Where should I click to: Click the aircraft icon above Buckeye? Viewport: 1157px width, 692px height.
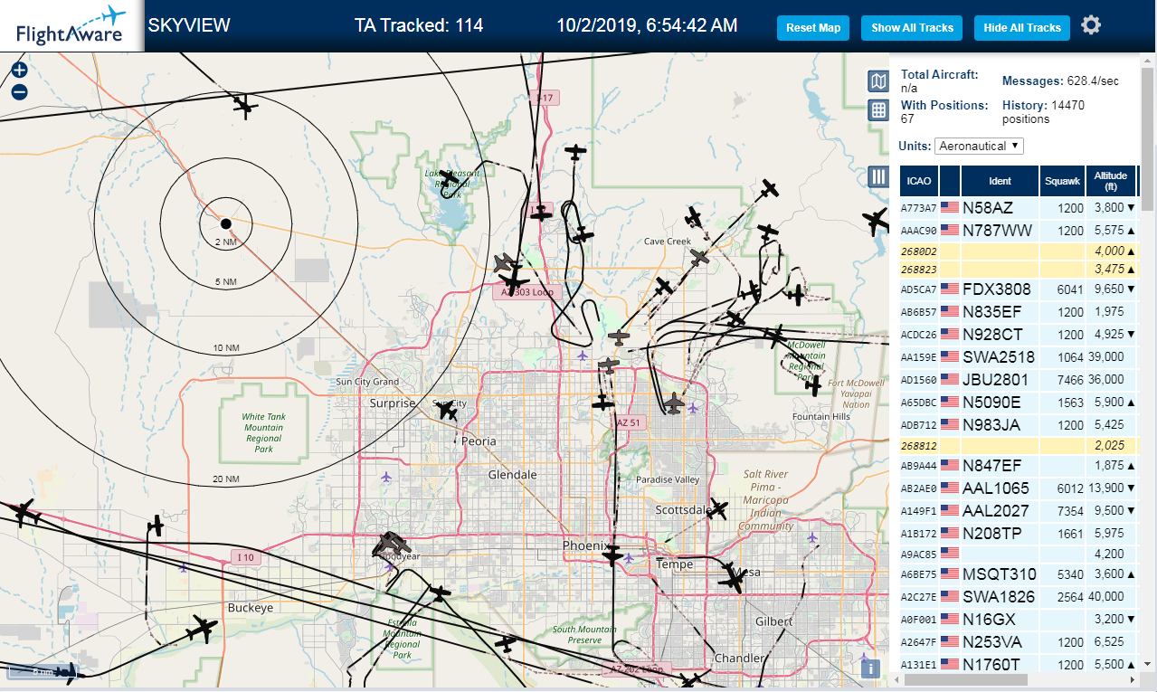156,526
